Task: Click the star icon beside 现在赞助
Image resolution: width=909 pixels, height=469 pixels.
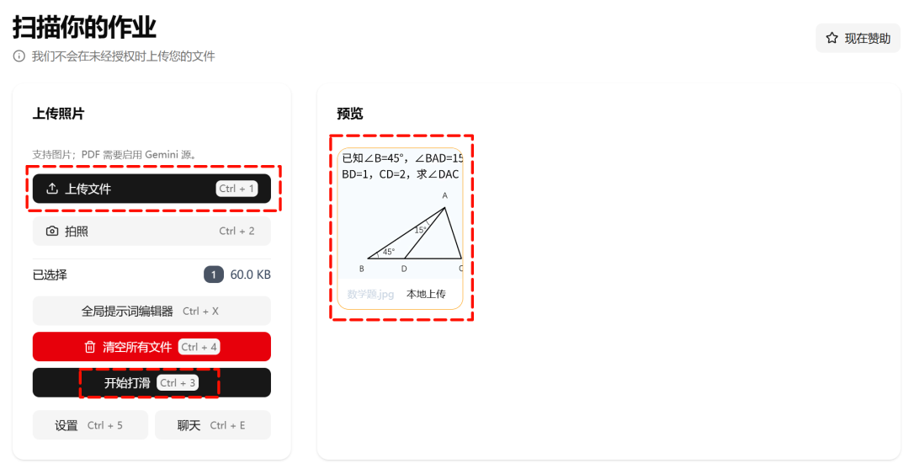Action: tap(832, 38)
